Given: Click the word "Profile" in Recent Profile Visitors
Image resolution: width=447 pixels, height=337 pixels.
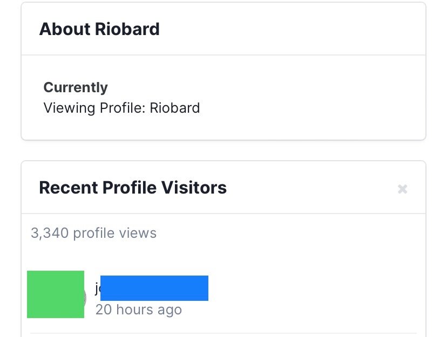Looking at the screenshot, I should click(130, 188).
